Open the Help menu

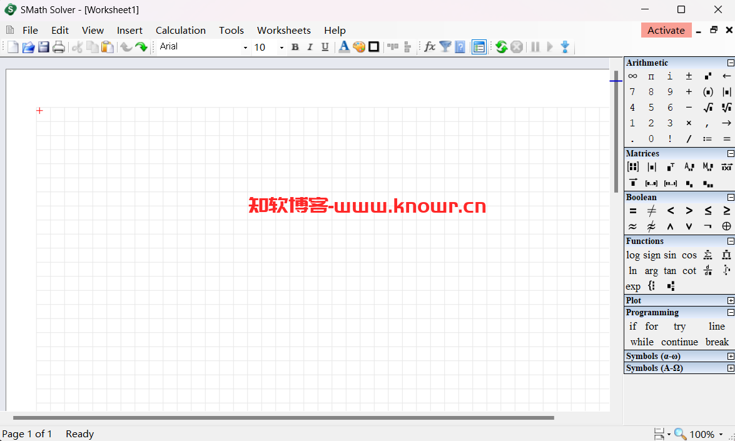[x=335, y=31]
